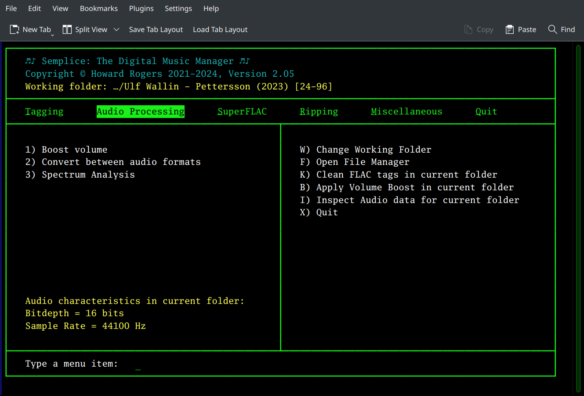Select the Miscellaneous menu in Semplice

(406, 111)
